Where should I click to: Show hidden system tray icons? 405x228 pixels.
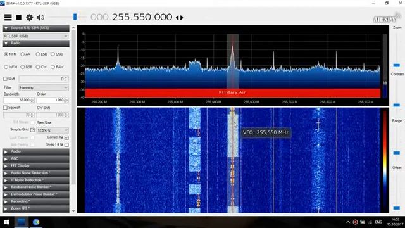tap(348, 222)
